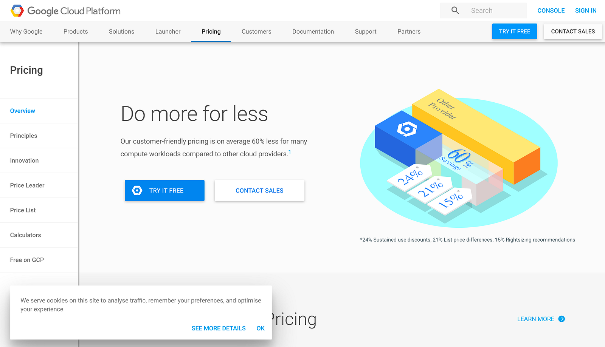Click the hero CONTACT SALES button

[x=259, y=191]
